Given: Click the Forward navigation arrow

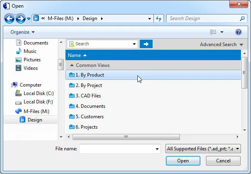Looking at the screenshot, I should [20, 19].
